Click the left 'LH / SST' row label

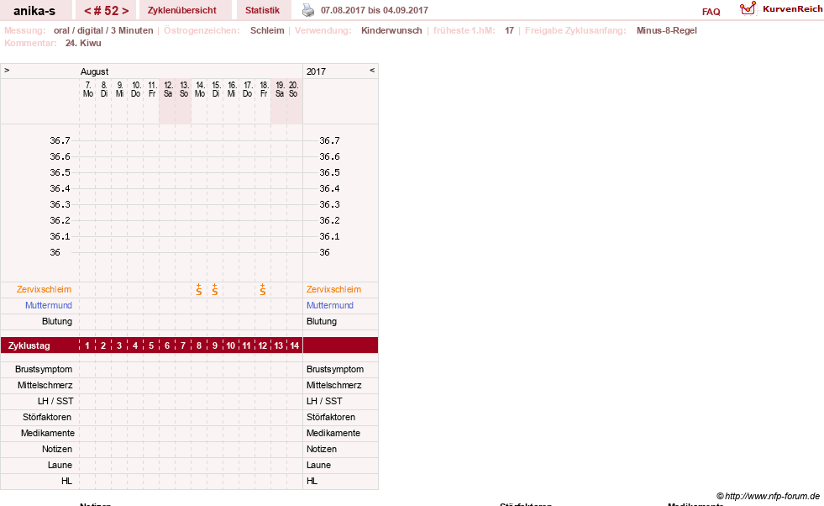click(x=55, y=401)
